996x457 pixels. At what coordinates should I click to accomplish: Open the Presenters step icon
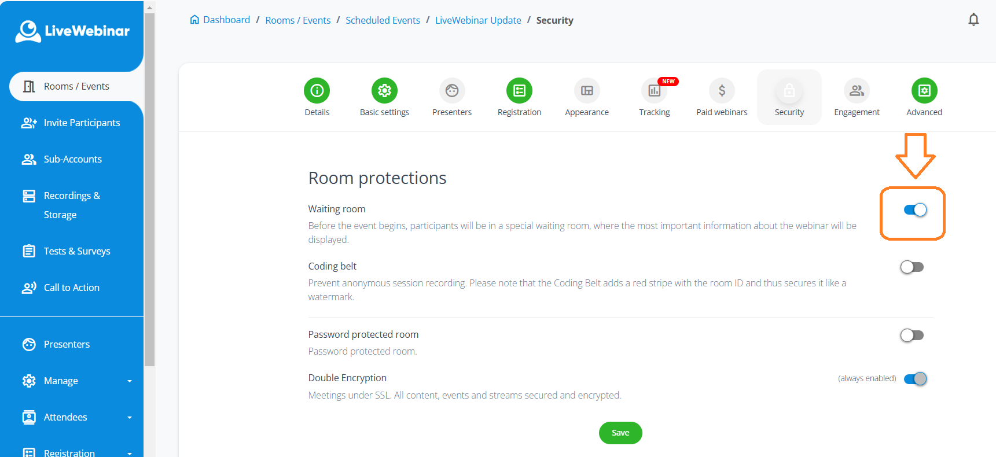click(452, 91)
